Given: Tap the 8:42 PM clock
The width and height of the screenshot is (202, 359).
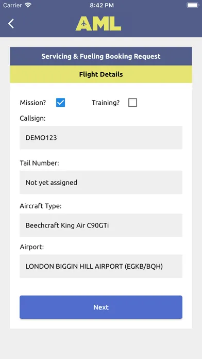Looking at the screenshot, I should coord(102,5).
